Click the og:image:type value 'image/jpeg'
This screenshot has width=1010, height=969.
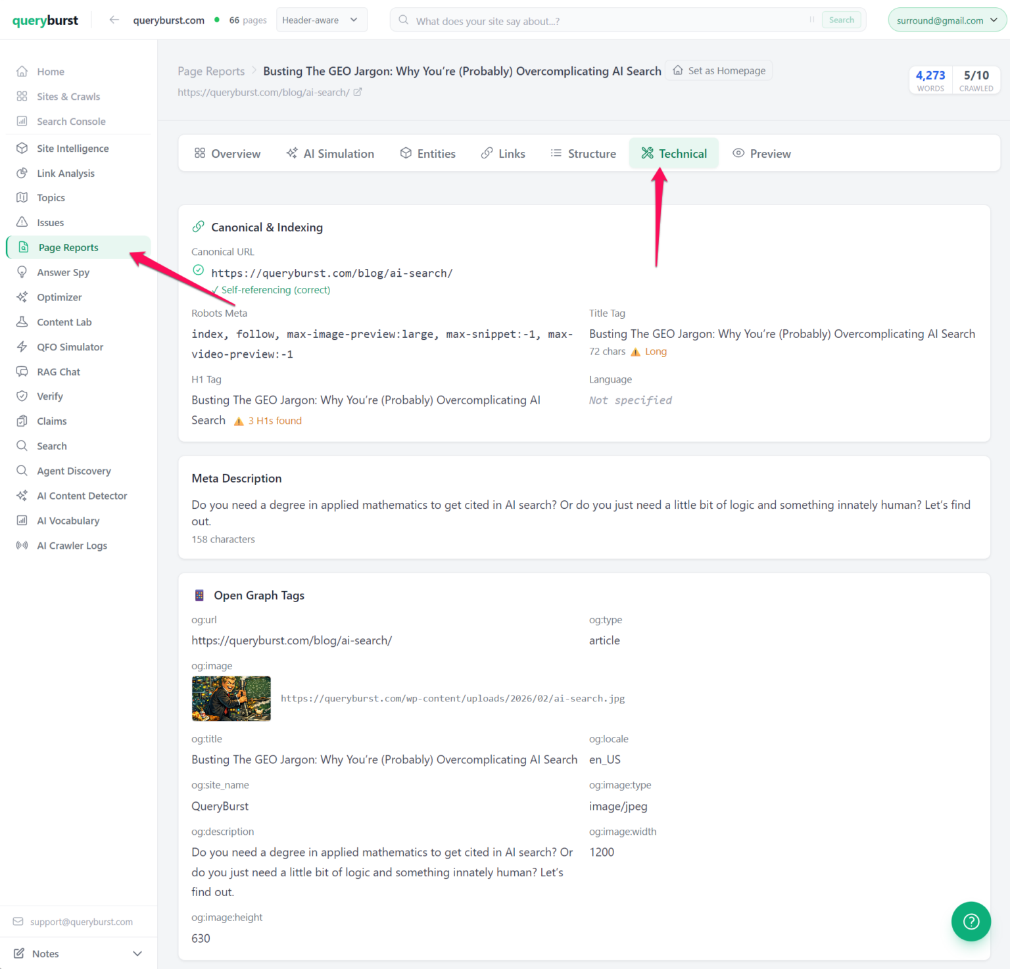(x=618, y=807)
